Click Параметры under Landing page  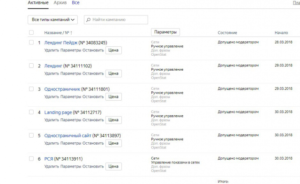point(71,120)
